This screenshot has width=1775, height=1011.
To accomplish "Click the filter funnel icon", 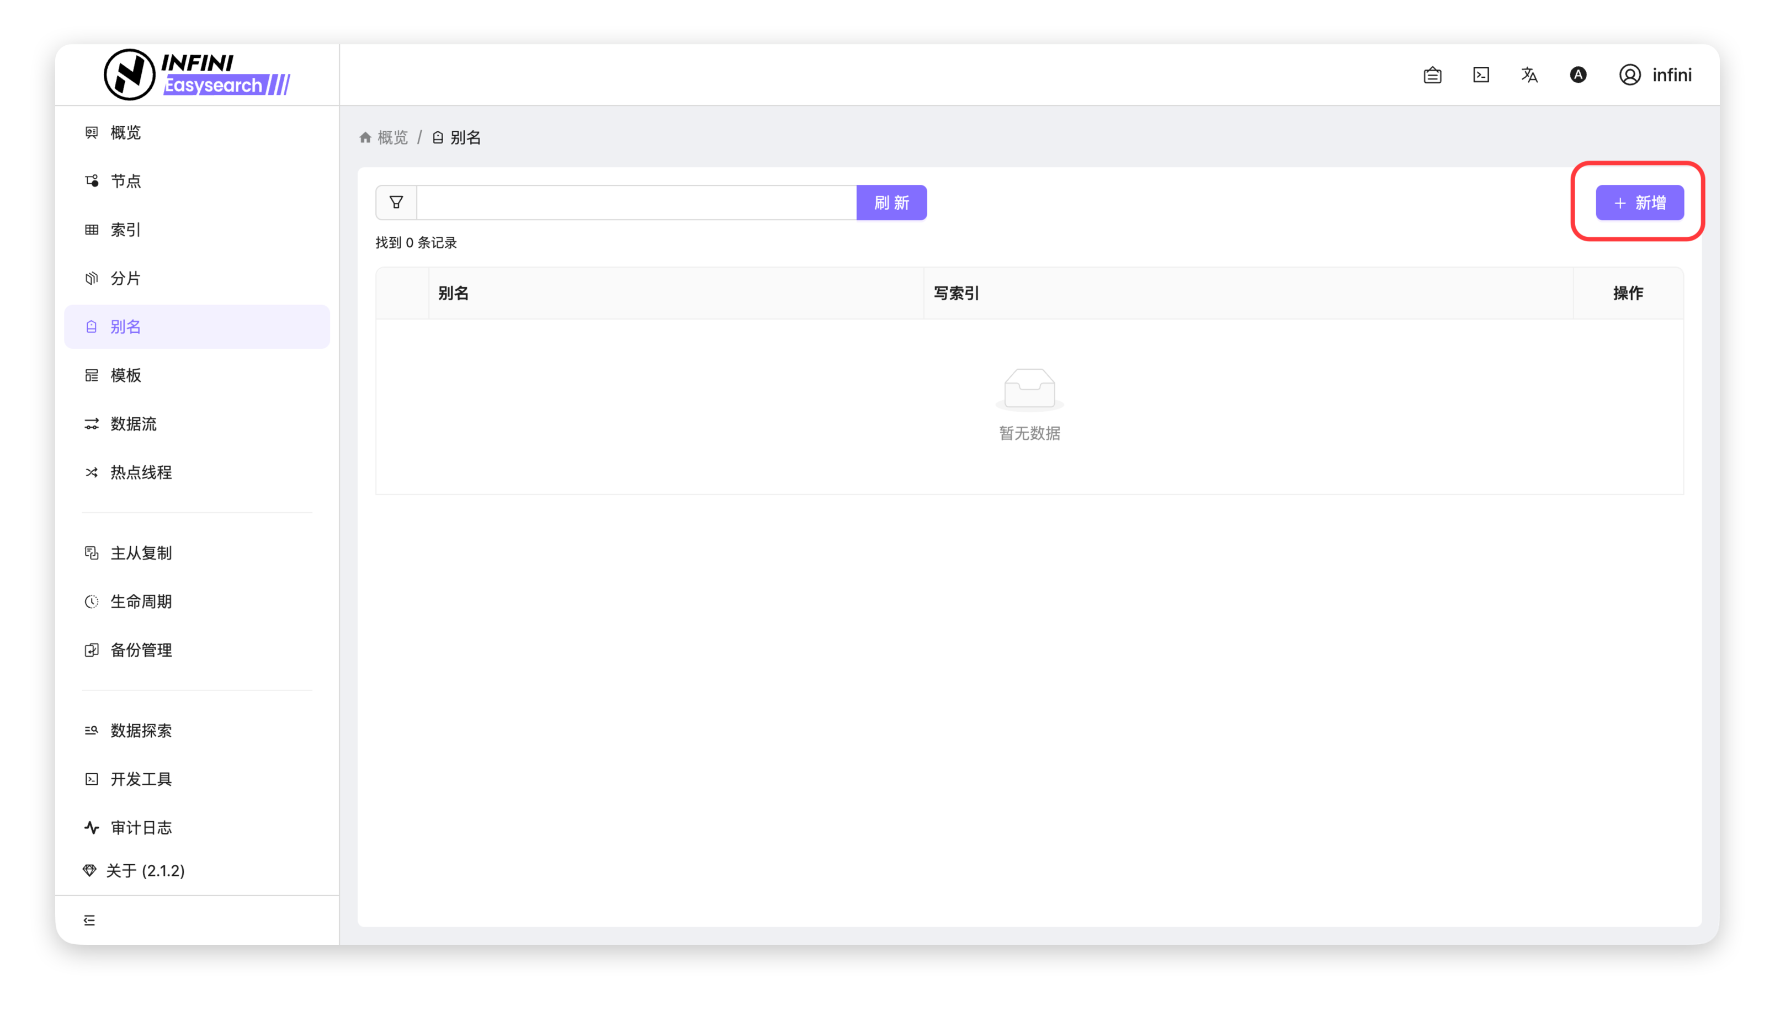I will (396, 202).
